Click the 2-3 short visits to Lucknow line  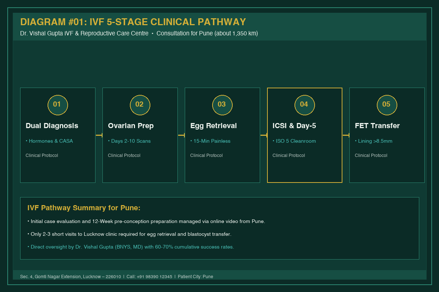click(130, 234)
